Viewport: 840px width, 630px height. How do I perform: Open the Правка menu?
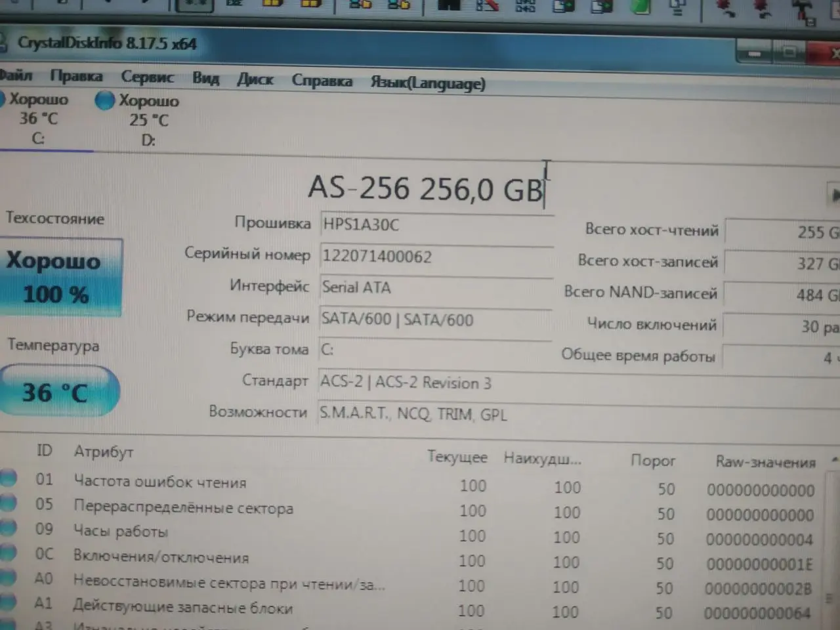click(76, 76)
